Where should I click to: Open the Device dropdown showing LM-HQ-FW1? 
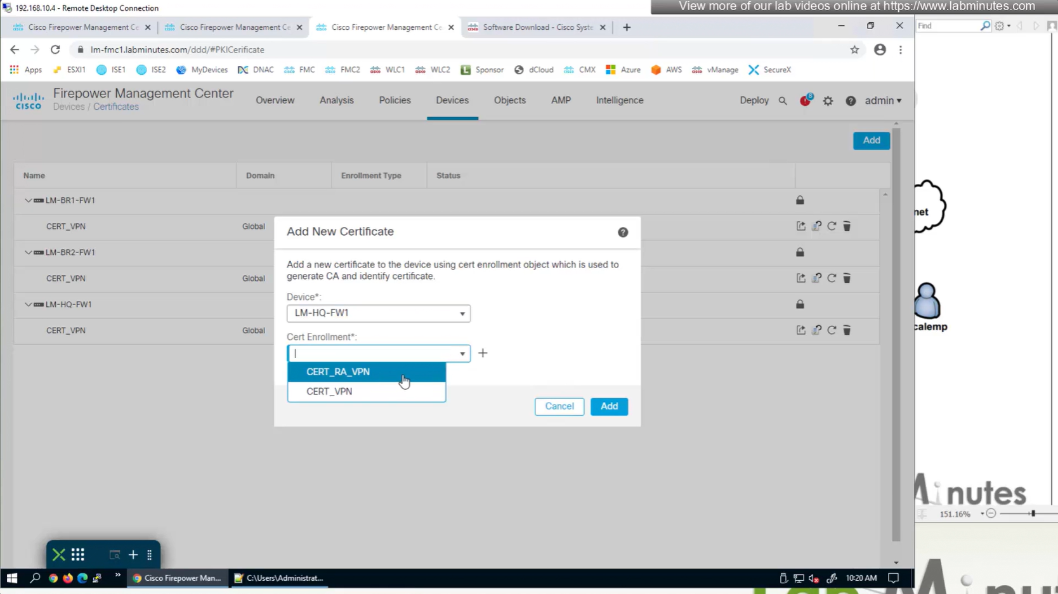tap(379, 313)
